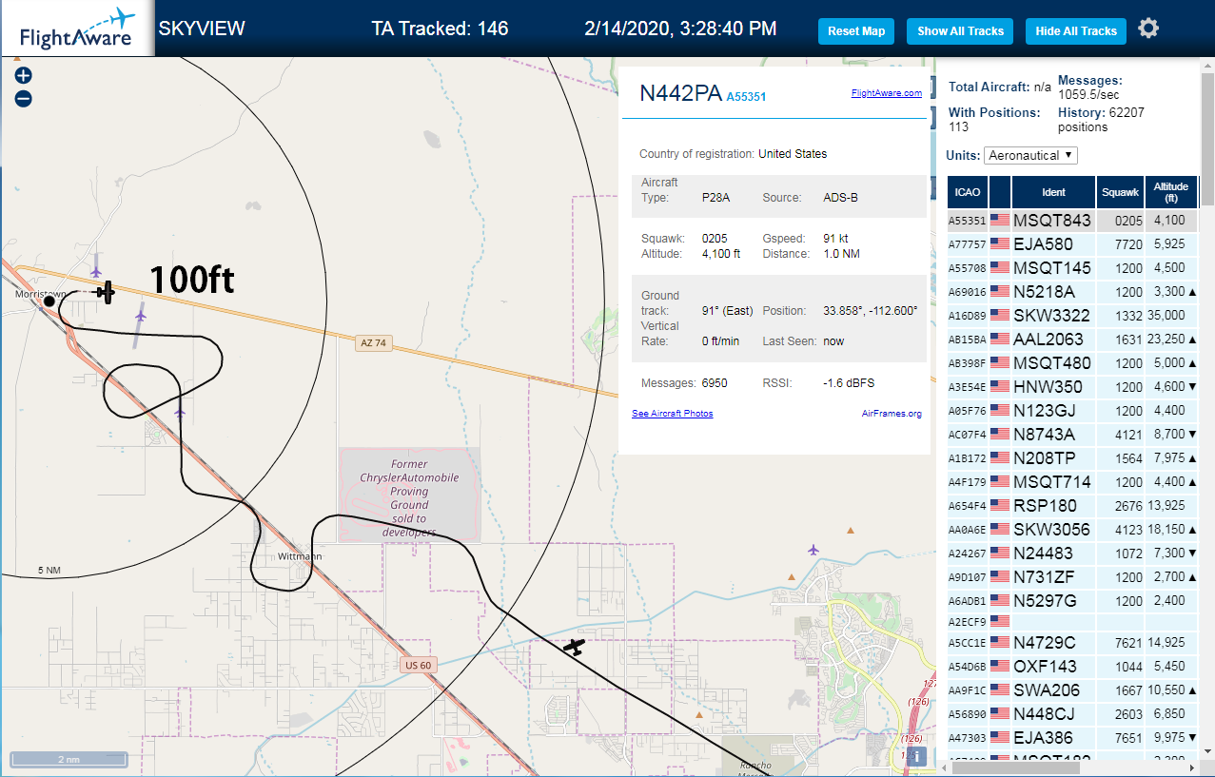This screenshot has height=777, width=1215.
Task: Click the N442PA aircraft title
Action: click(x=680, y=93)
